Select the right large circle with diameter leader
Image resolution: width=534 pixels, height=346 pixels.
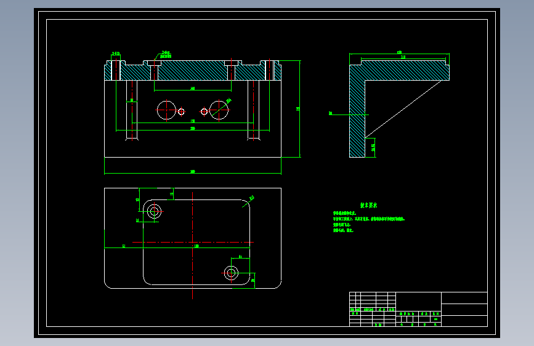pos(219,110)
